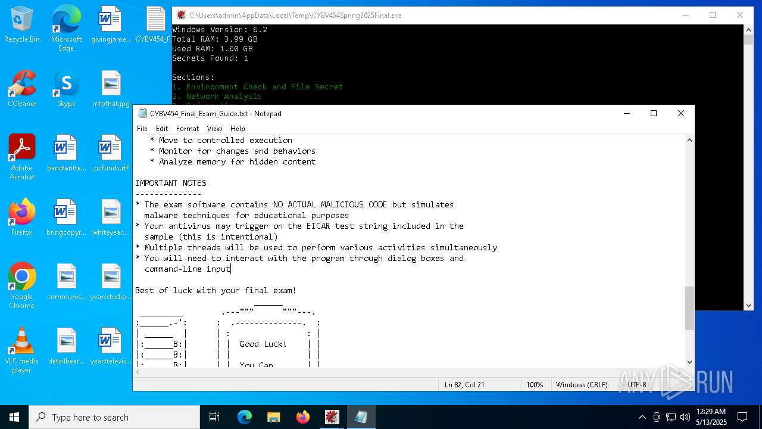Open File Explorer from taskbar
762x429 pixels.
274,417
